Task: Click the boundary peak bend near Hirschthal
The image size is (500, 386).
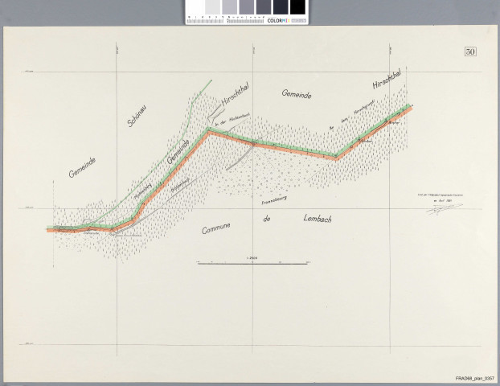Action: (208, 129)
